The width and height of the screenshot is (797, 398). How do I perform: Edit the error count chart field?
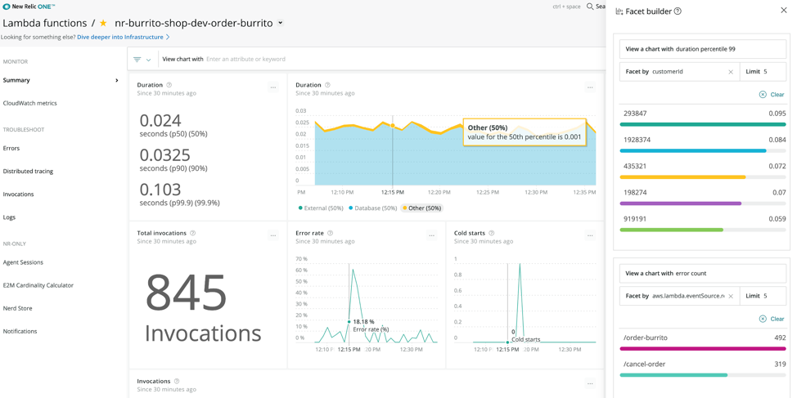point(702,273)
